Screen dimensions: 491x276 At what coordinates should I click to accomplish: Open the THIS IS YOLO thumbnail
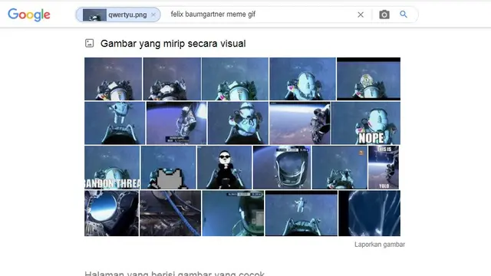(x=384, y=167)
